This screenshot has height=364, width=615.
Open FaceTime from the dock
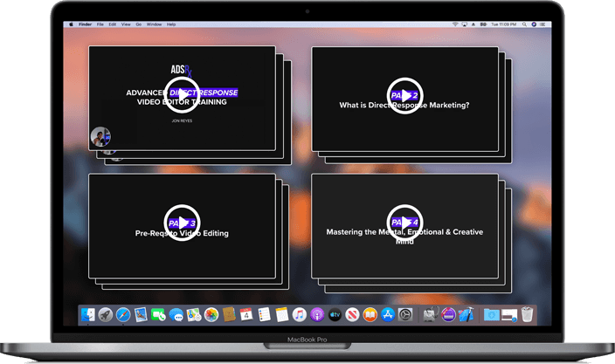pos(158,314)
